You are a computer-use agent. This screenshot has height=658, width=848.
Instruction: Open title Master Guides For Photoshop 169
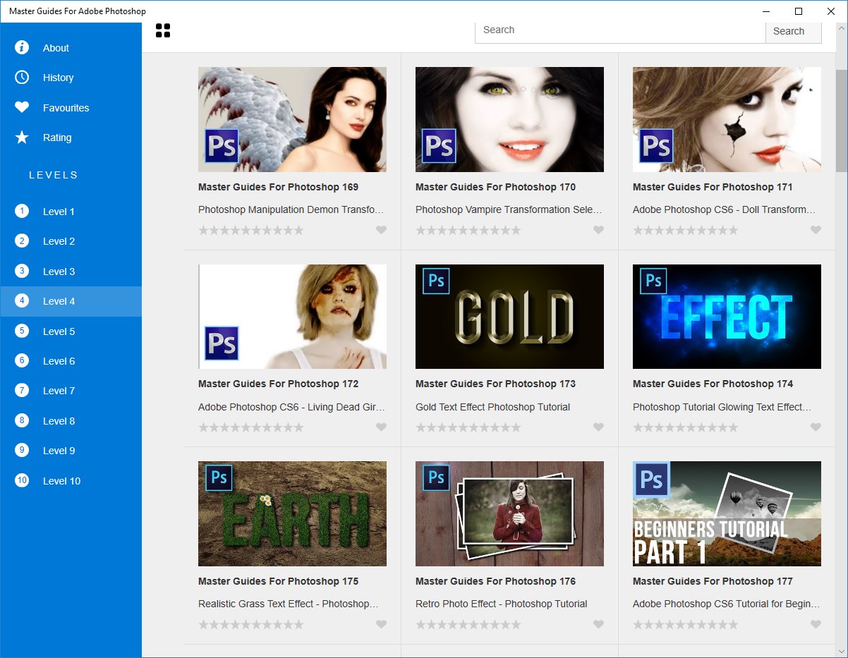click(278, 187)
